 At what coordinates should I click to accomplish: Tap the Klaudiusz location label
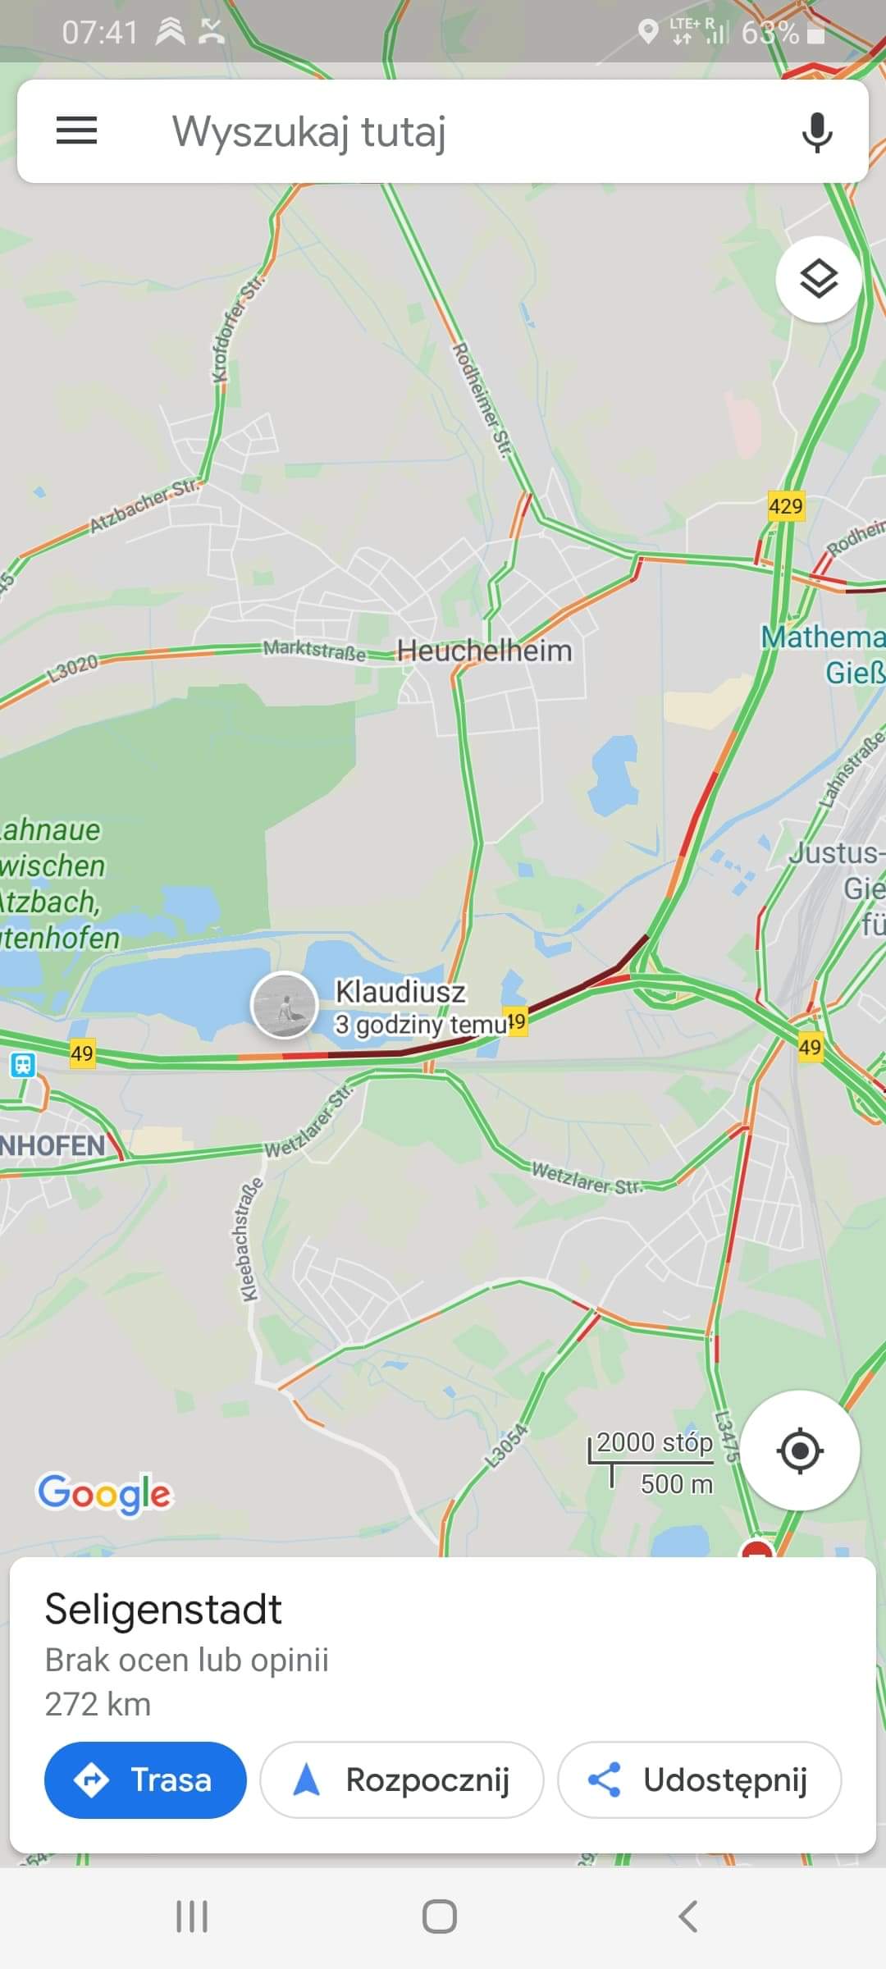400,991
